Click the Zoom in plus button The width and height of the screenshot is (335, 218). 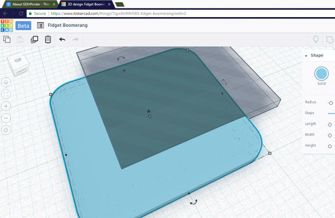tap(6, 106)
